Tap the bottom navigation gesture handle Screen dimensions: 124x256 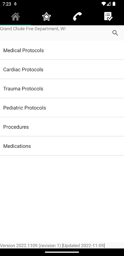pos(62,252)
